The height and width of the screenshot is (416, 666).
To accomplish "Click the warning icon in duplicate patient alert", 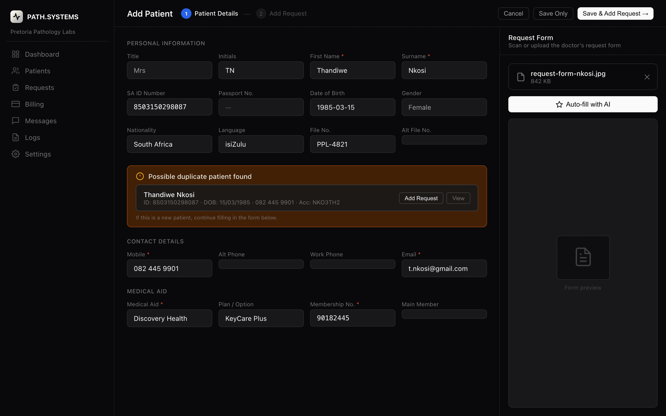I will 140,176.
